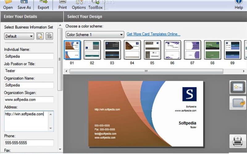The image size is (247, 154).
Task: Click http://win.softpedia.com on the card preview
Action: (x=107, y=110)
